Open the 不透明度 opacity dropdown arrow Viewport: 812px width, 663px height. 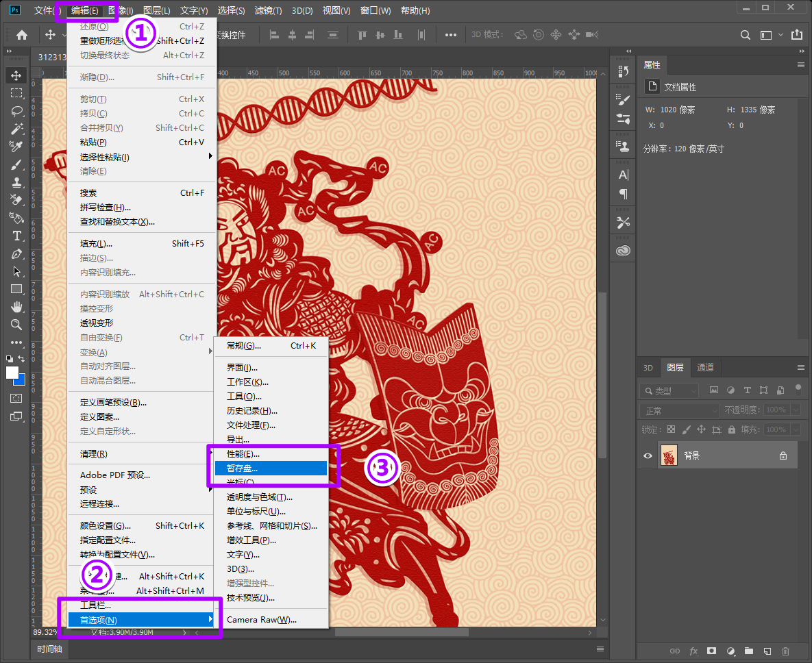click(x=796, y=410)
